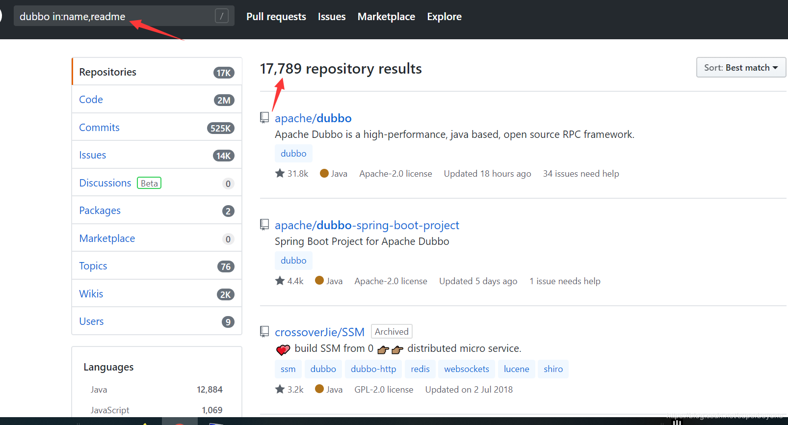Screen dimensions: 788x425
Task: Show Topics search results
Action: point(157,266)
